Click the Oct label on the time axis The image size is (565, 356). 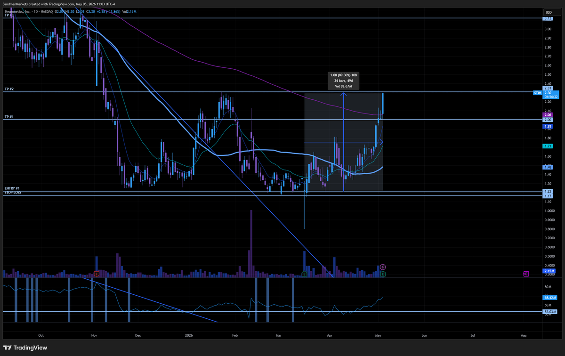[41, 336]
